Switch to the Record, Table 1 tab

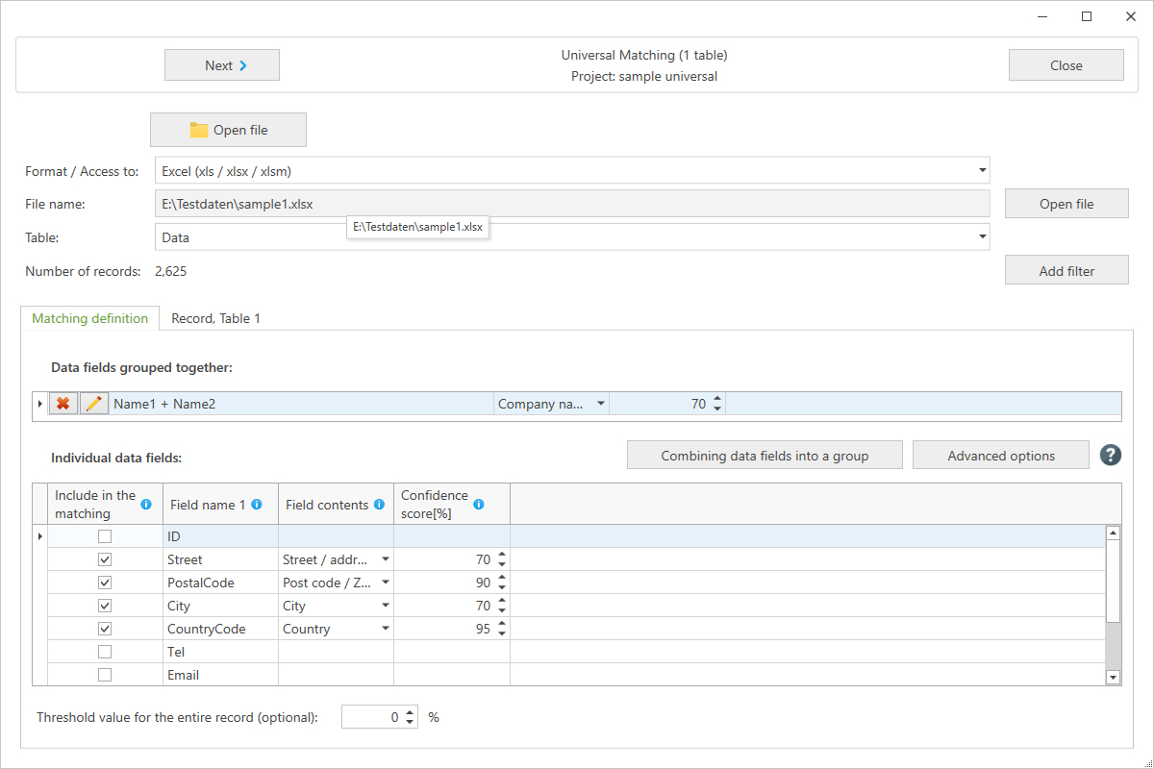[x=215, y=318]
